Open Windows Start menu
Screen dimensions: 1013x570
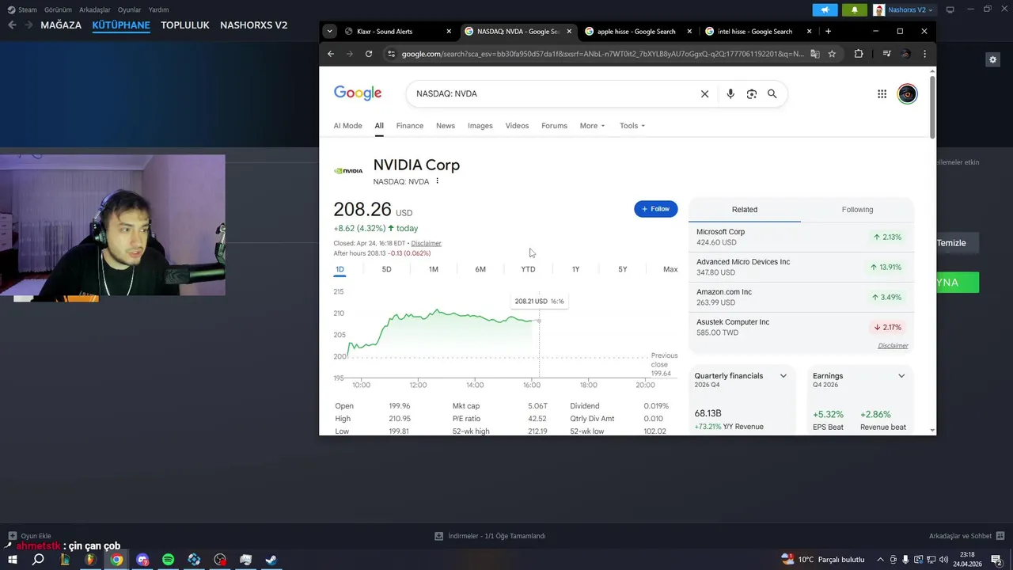tap(12, 560)
